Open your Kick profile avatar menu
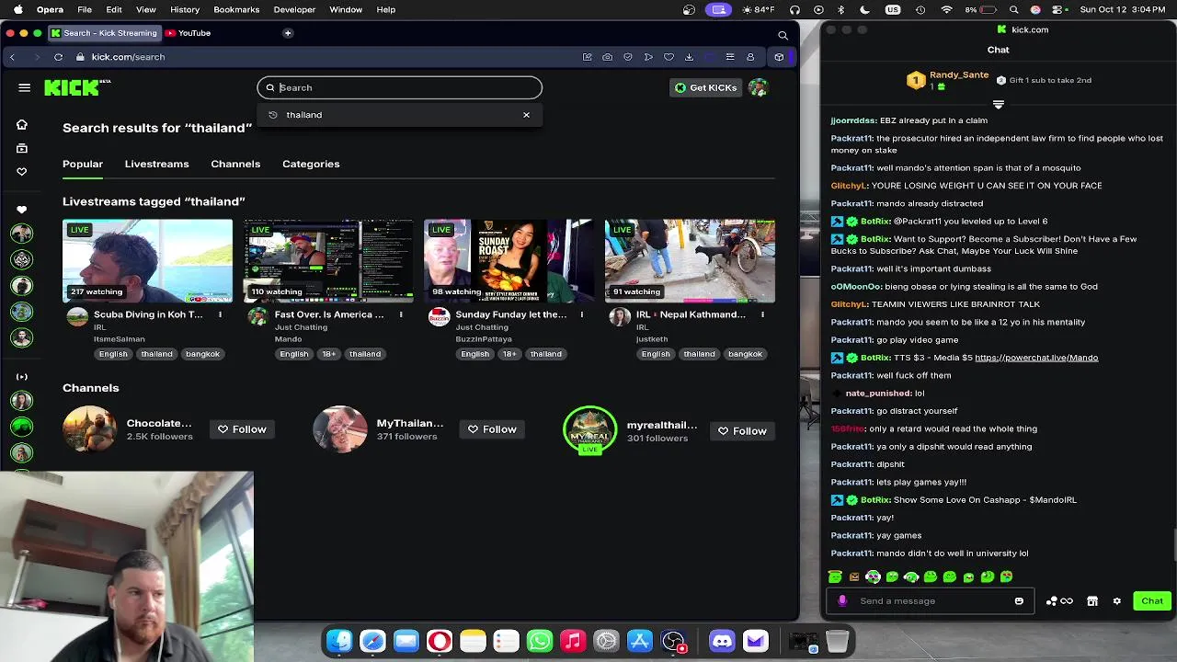This screenshot has width=1177, height=662. tap(758, 87)
